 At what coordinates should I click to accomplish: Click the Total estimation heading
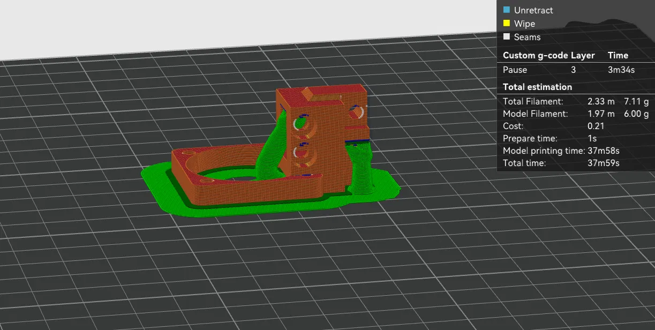coord(537,87)
